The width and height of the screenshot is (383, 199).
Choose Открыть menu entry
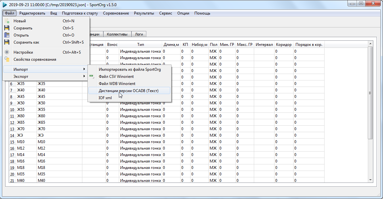(x=46, y=35)
